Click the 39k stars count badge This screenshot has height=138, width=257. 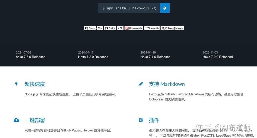pyautogui.click(x=100, y=28)
